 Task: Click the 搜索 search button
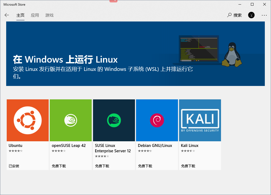click(234, 15)
